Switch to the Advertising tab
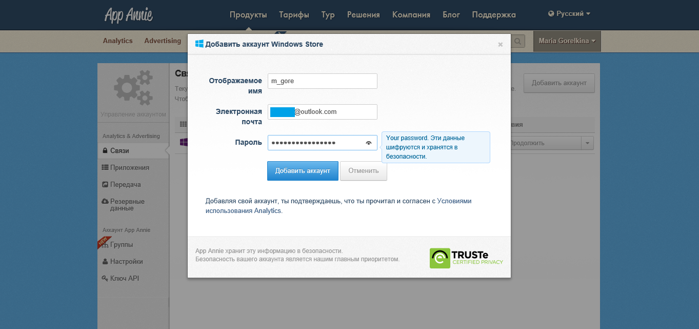The height and width of the screenshot is (329, 699). 163,41
